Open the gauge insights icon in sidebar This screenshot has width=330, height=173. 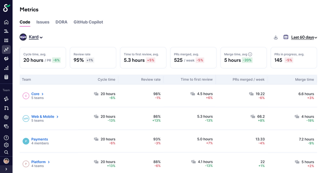pos(6,59)
